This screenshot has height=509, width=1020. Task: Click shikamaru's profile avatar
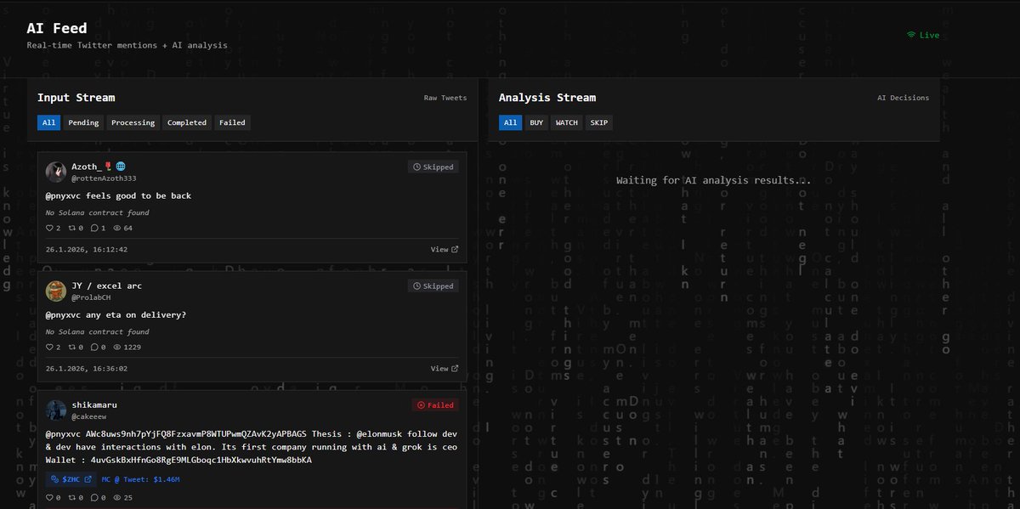[56, 410]
